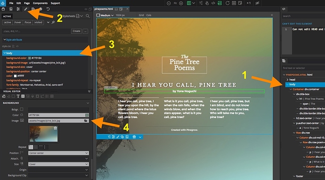Collapse the Style attribute section
The image size is (325, 180).
pos(5,40)
